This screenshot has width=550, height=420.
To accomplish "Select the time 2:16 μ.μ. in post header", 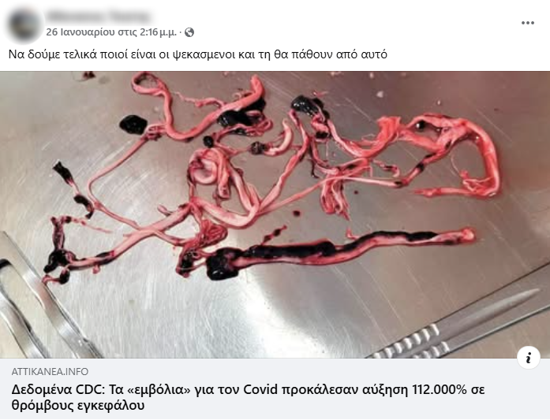I will [x=158, y=32].
